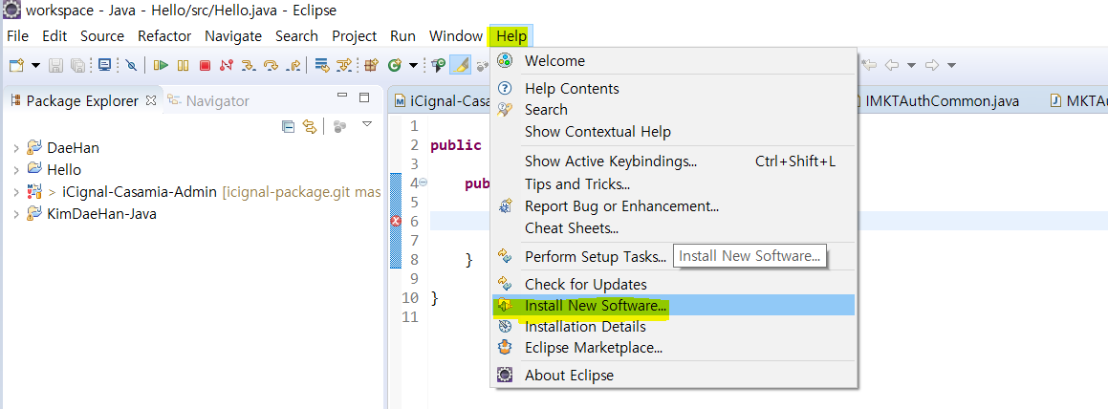Open the Source menu
Viewport: 1108px width, 409px height.
coord(101,36)
